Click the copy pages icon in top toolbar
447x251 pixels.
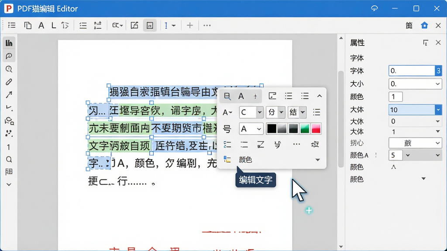(x=28, y=25)
